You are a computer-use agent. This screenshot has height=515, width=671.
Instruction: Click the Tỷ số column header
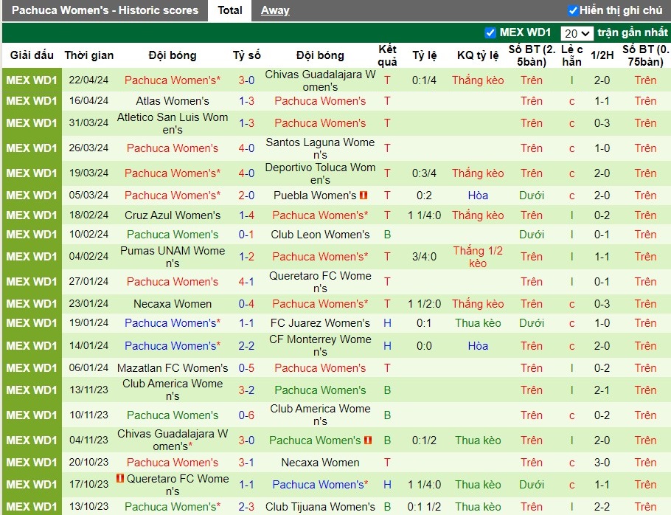coord(246,55)
